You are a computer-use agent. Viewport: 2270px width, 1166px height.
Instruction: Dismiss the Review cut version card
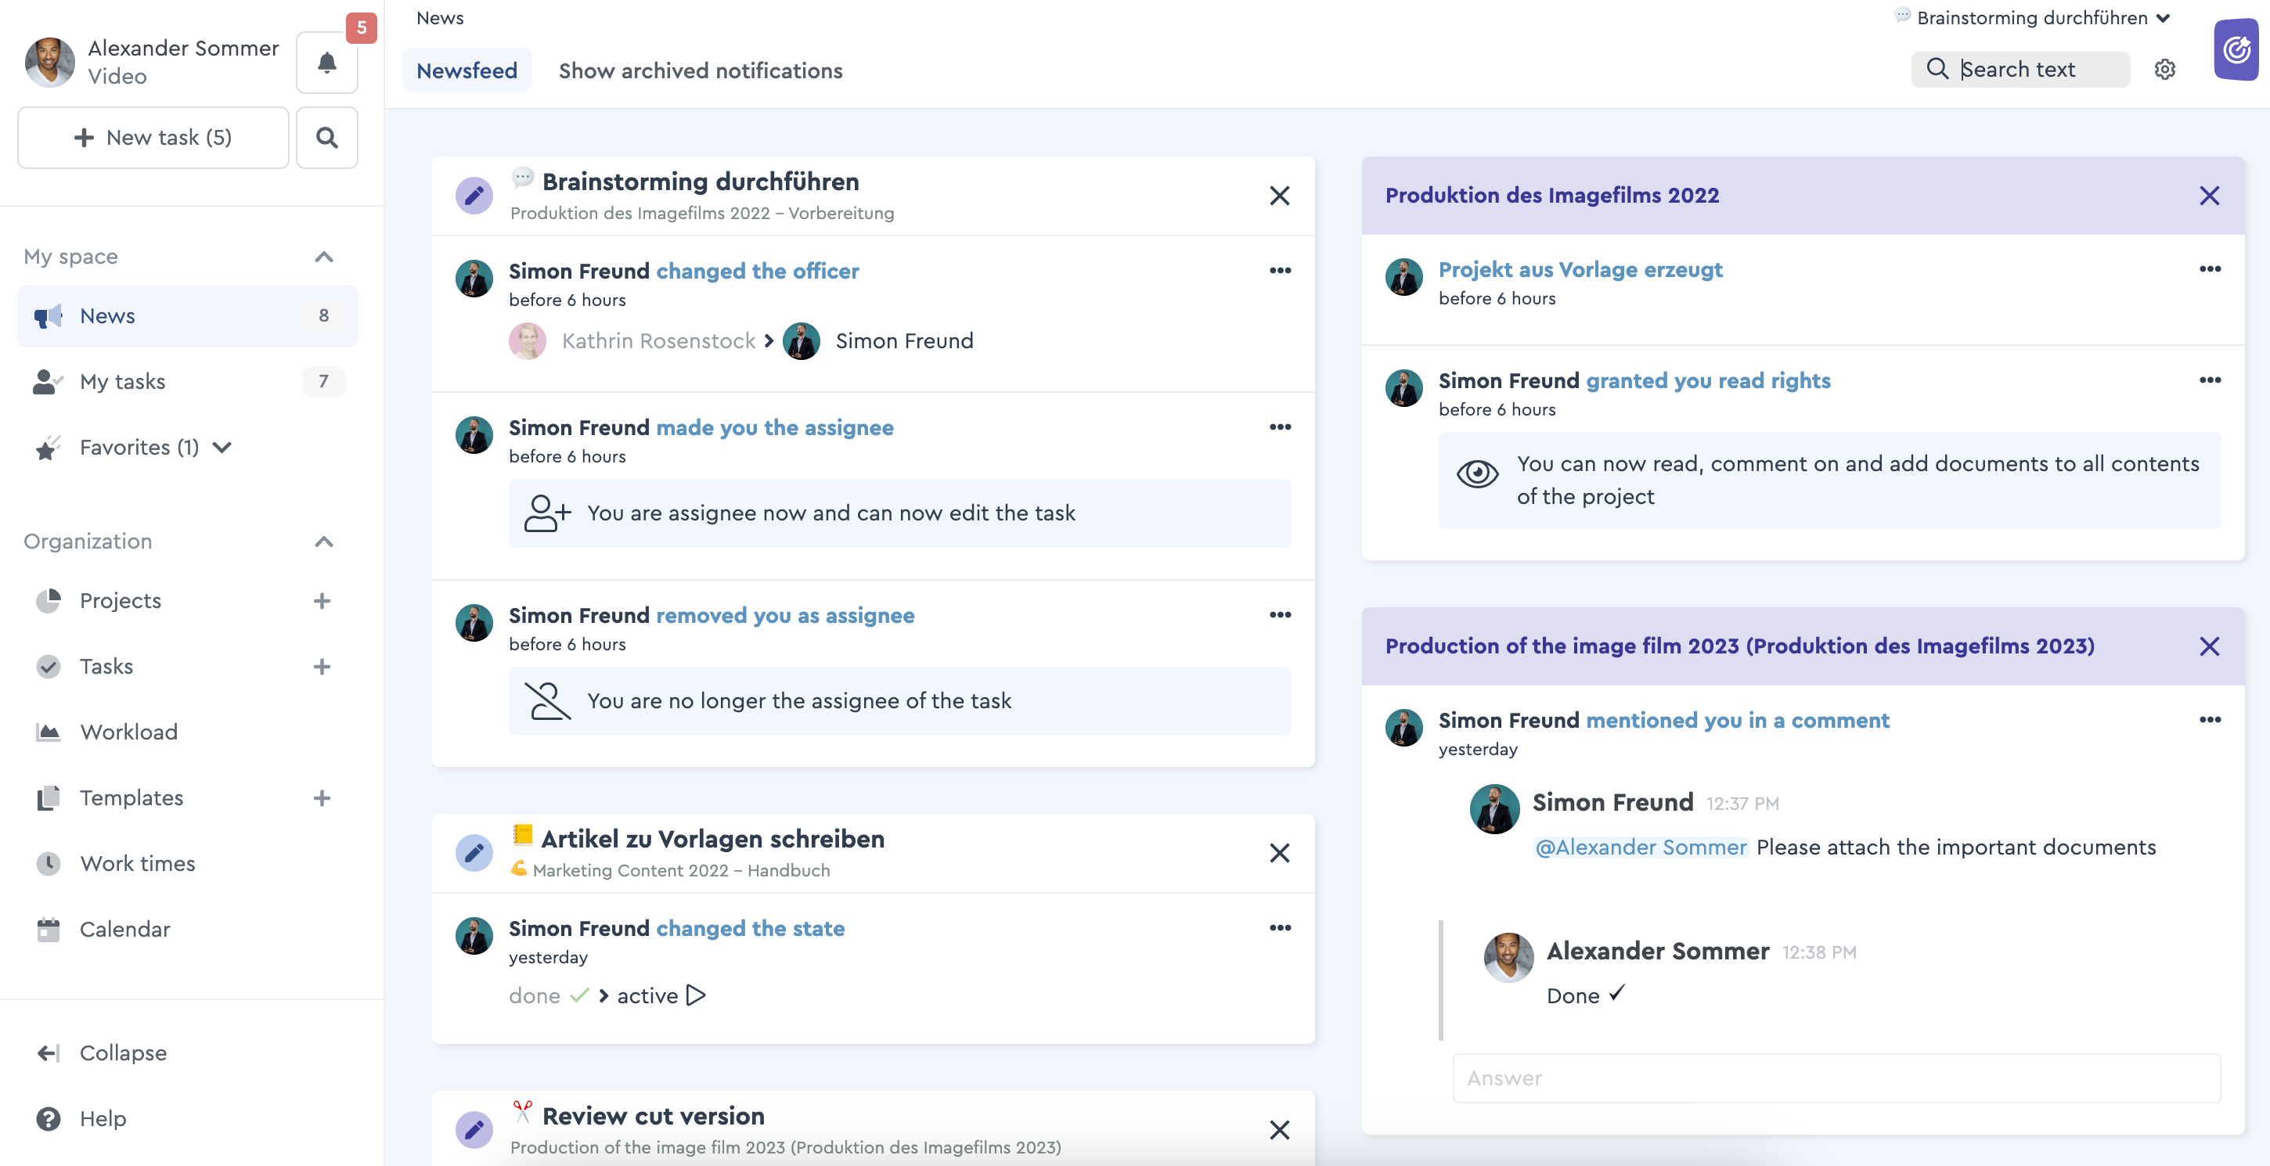[x=1280, y=1130]
